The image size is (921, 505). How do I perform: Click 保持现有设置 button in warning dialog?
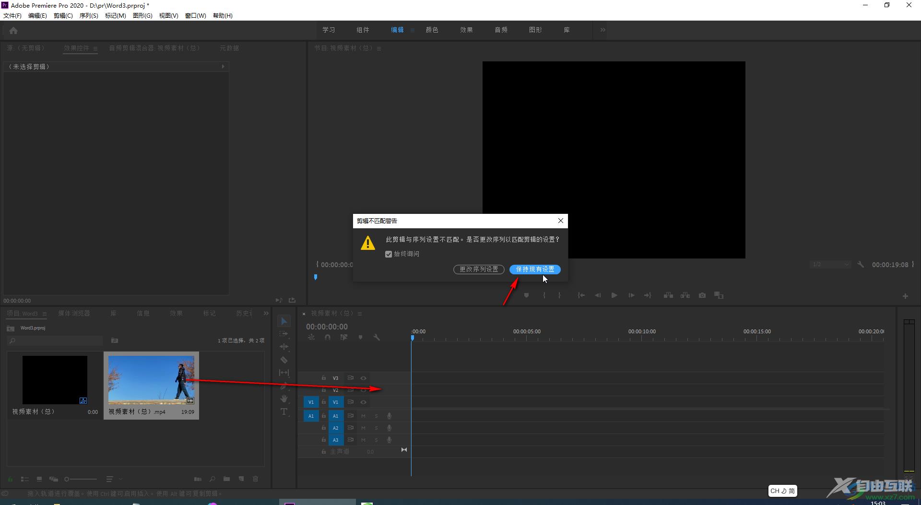[535, 270]
